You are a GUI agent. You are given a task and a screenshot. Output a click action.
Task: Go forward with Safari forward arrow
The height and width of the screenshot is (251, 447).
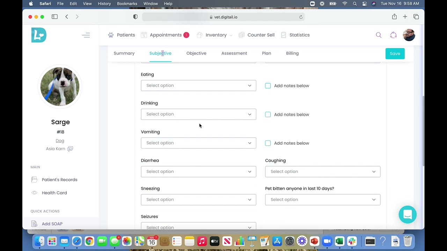tap(77, 17)
